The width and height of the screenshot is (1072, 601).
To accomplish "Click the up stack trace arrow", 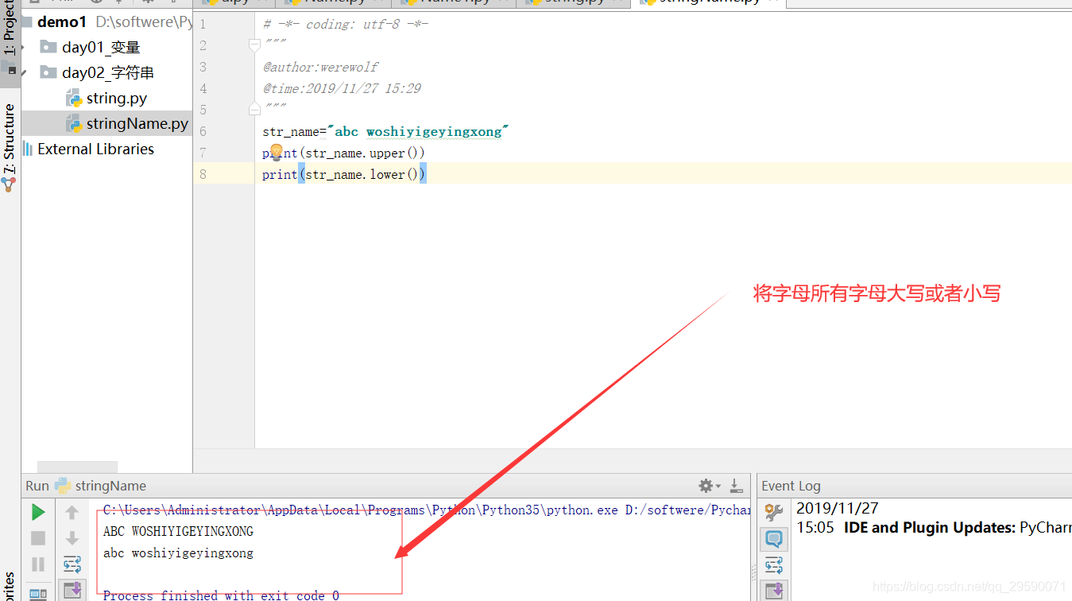I will click(72, 512).
